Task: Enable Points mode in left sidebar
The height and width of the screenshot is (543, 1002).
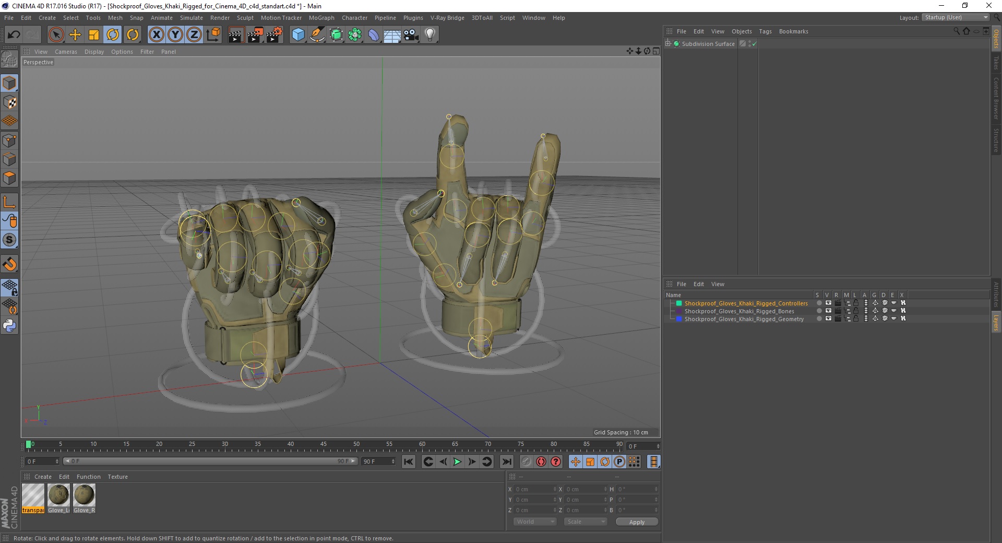Action: pos(9,140)
